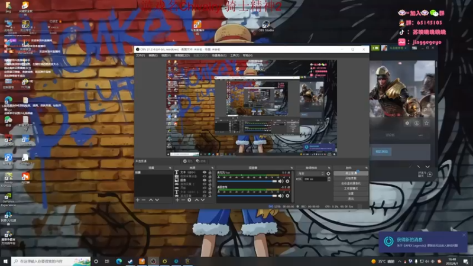Toggle visibility of 视频采集设备 source
The height and width of the screenshot is (266, 473).
(205, 176)
